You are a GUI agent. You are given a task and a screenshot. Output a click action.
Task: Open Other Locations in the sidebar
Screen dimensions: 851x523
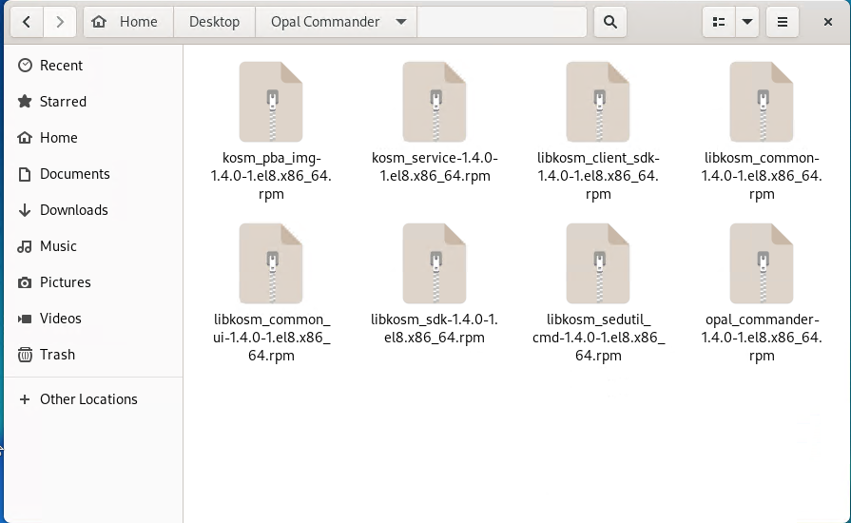click(x=93, y=399)
